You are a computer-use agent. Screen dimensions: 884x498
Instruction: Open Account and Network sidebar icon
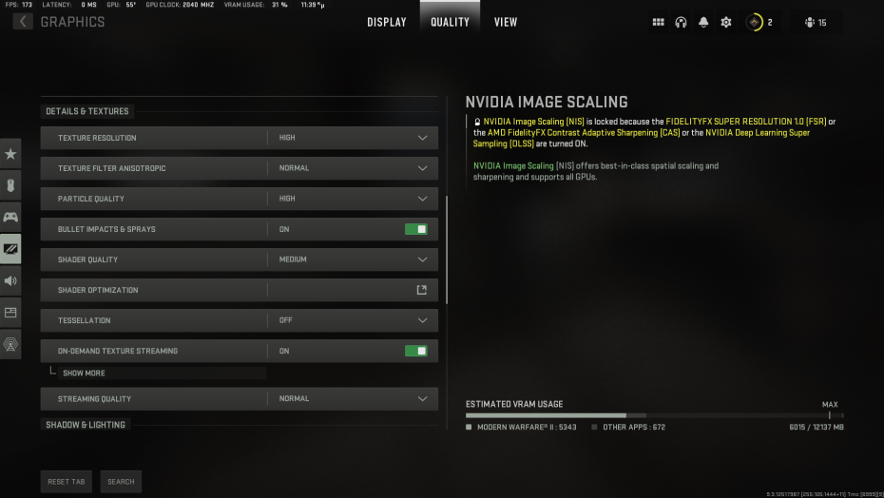pyautogui.click(x=10, y=344)
